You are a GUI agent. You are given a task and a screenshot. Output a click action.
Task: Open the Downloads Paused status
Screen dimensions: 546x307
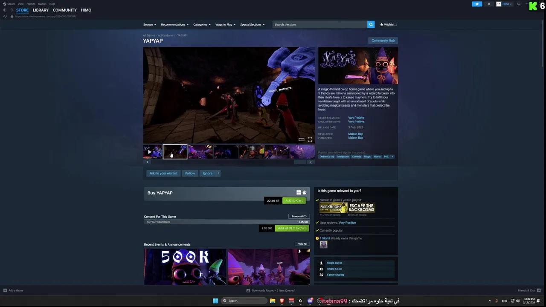pos(270,290)
